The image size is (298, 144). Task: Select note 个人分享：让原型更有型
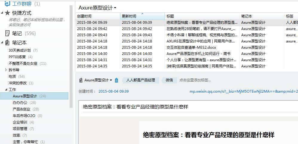pyautogui.click(x=187, y=60)
